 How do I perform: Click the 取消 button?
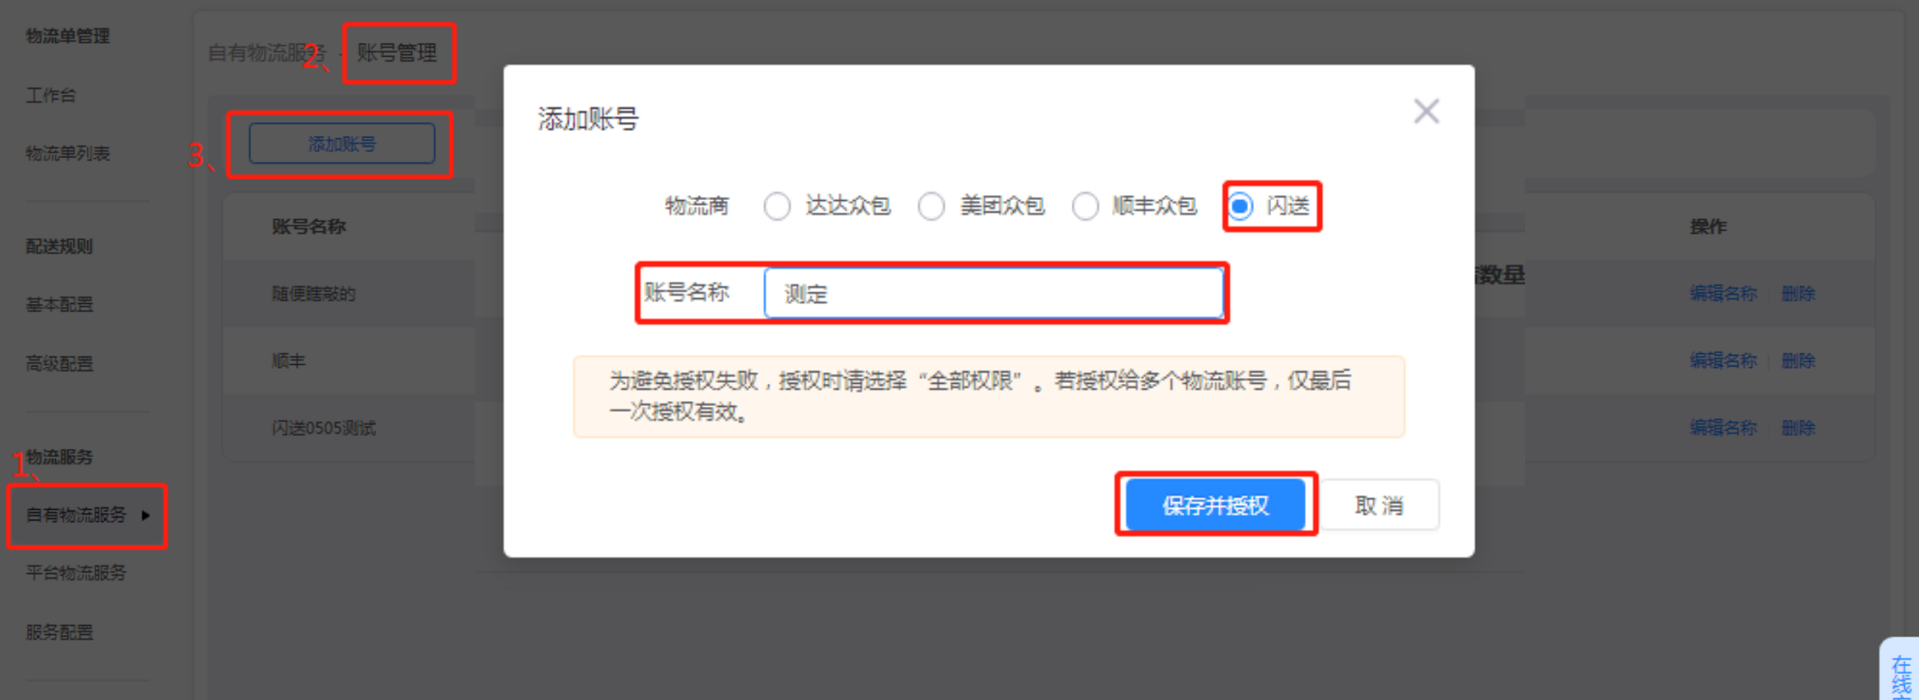[1379, 505]
